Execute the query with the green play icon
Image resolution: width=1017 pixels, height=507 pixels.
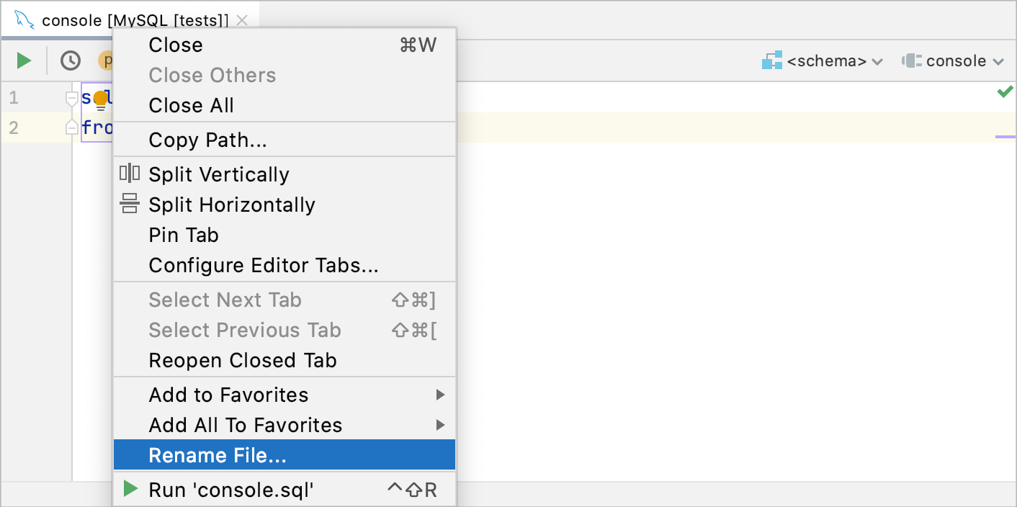coord(24,60)
